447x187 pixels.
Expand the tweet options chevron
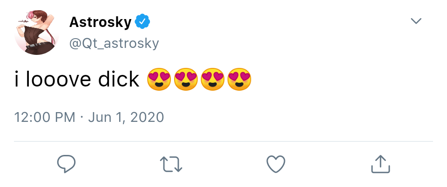point(415,21)
